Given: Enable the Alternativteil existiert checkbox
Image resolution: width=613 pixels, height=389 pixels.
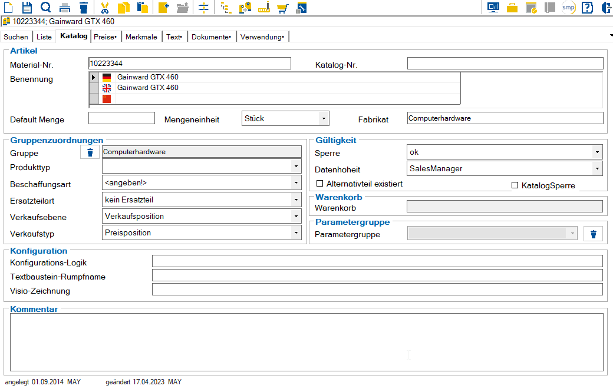Looking at the screenshot, I should click(x=320, y=184).
